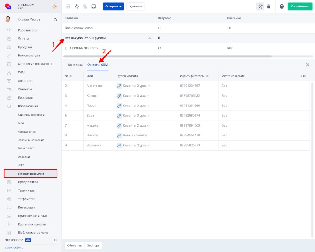
Task: Click the power logout icon
Action: (x=55, y=20)
